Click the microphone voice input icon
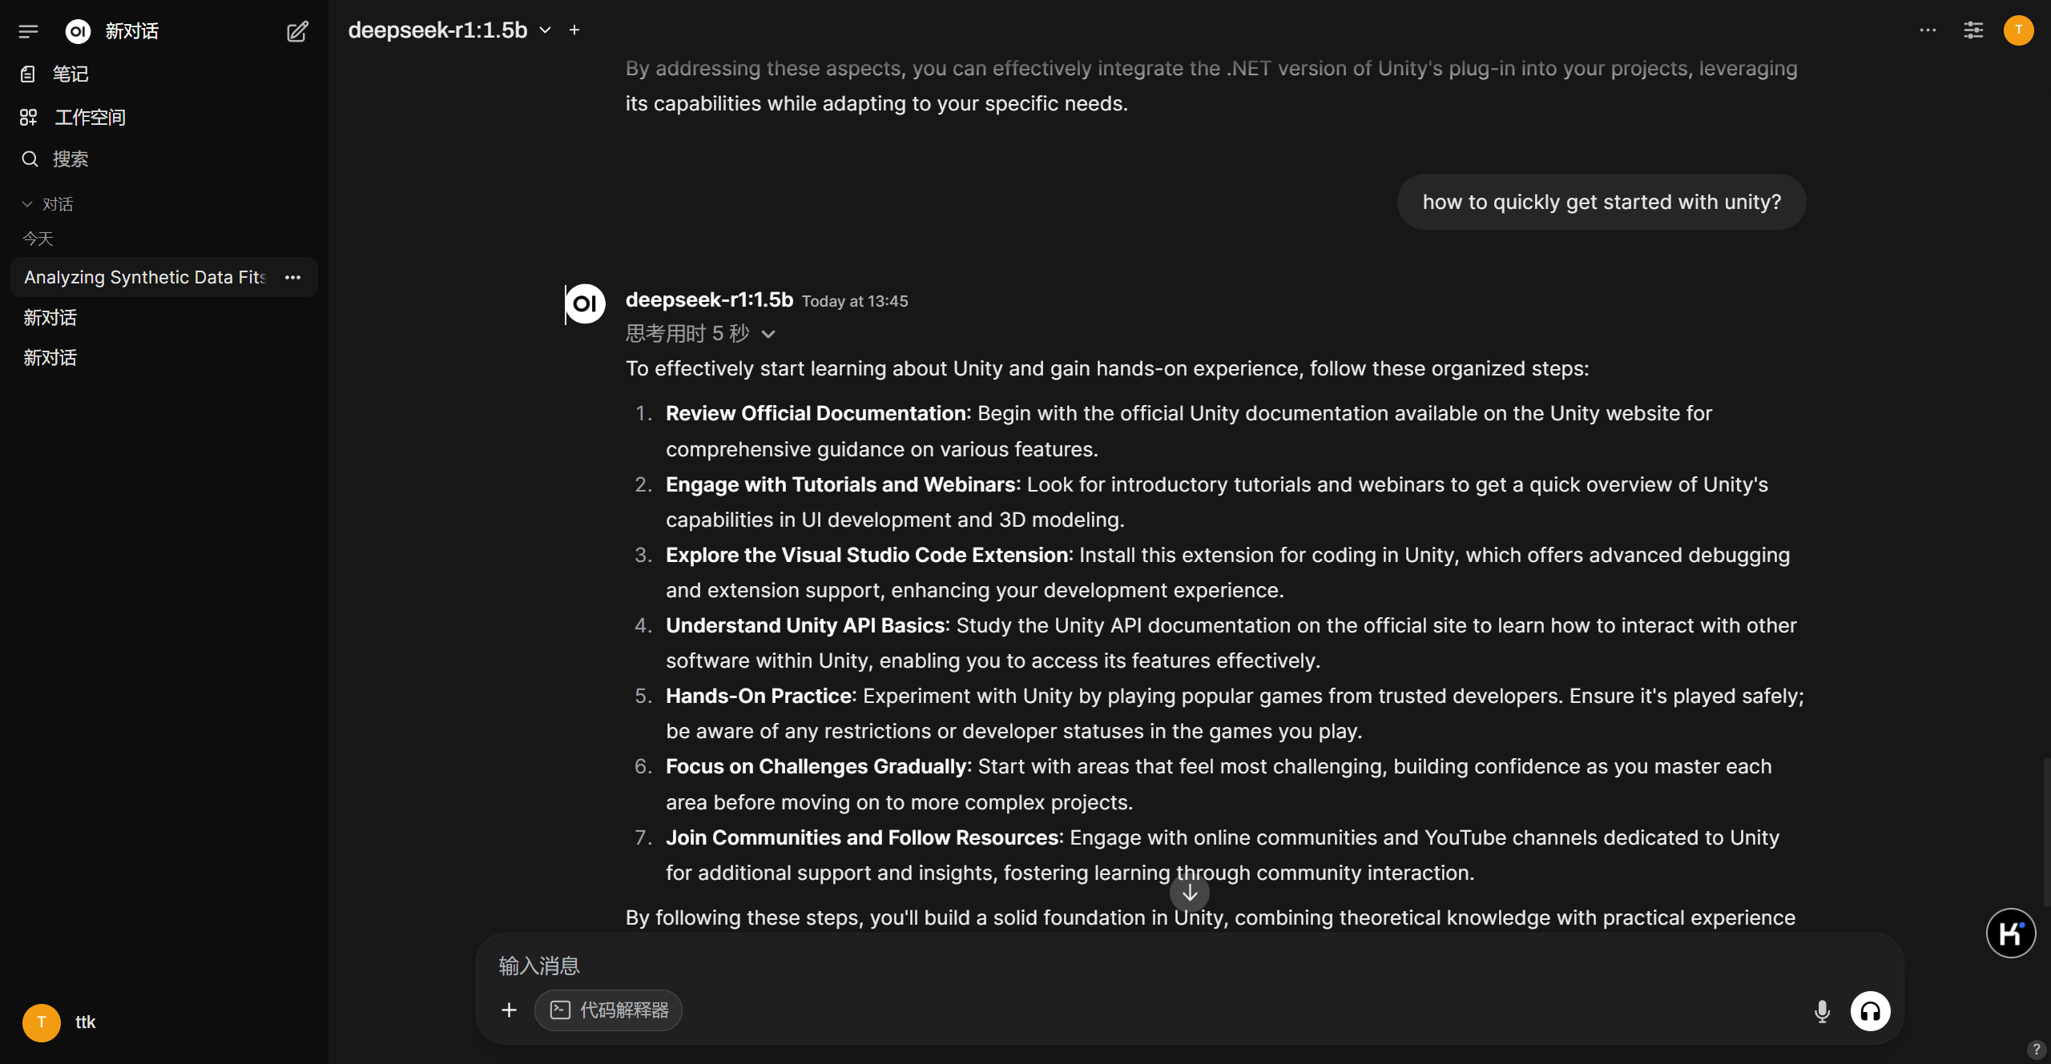This screenshot has height=1064, width=2051. coord(1822,1011)
